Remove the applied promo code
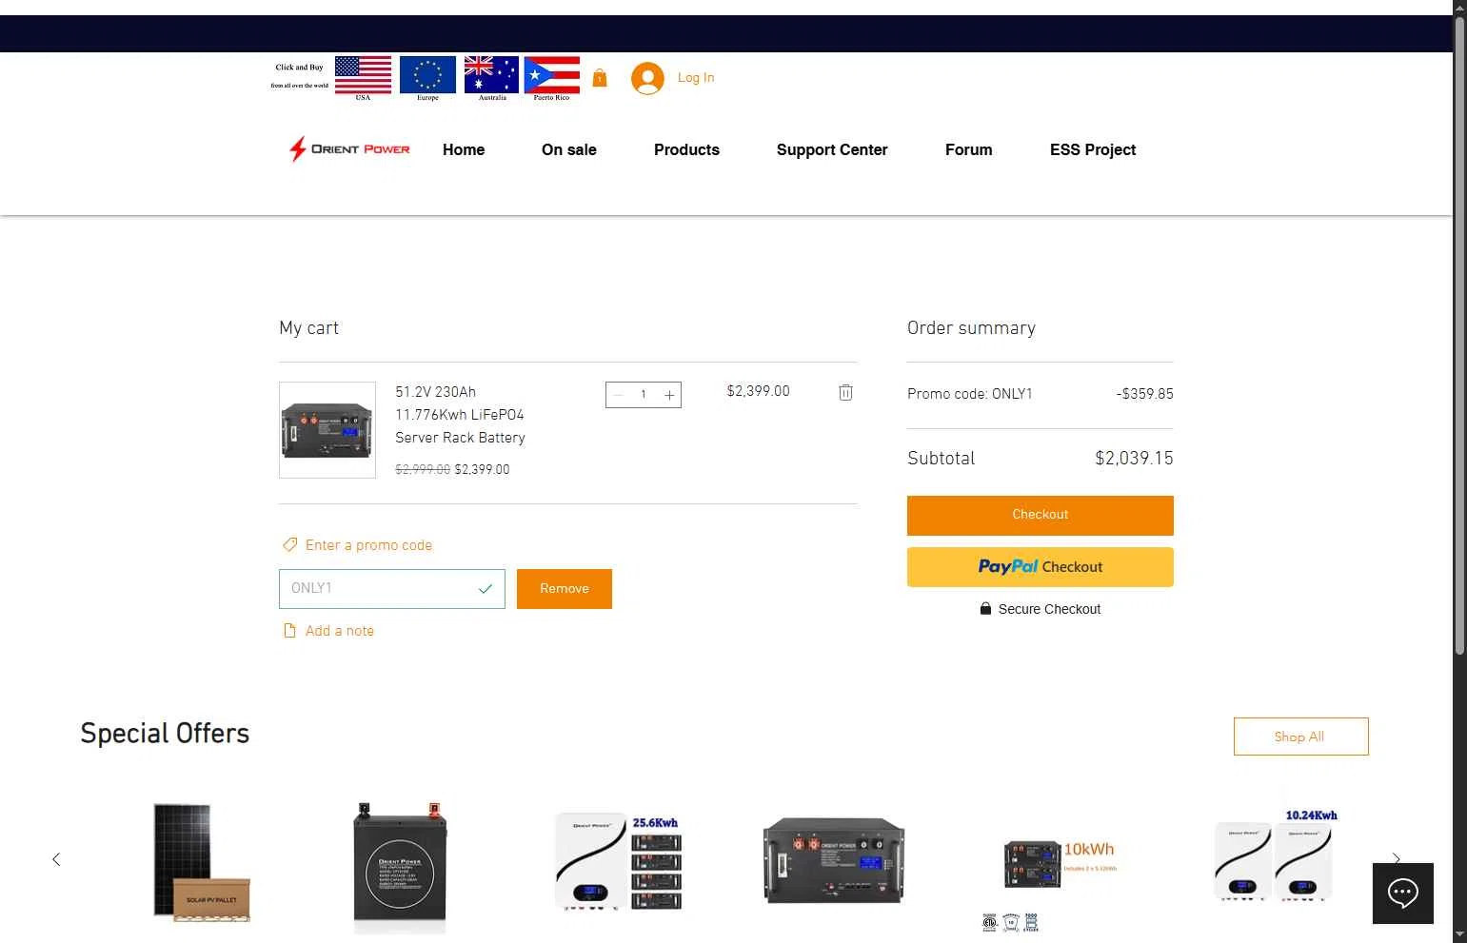Viewport: 1467px width, 943px height. click(x=565, y=589)
